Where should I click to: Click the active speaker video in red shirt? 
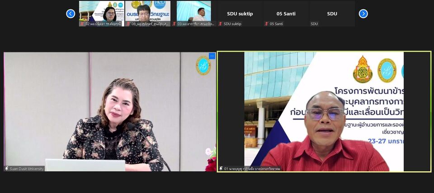click(x=324, y=111)
